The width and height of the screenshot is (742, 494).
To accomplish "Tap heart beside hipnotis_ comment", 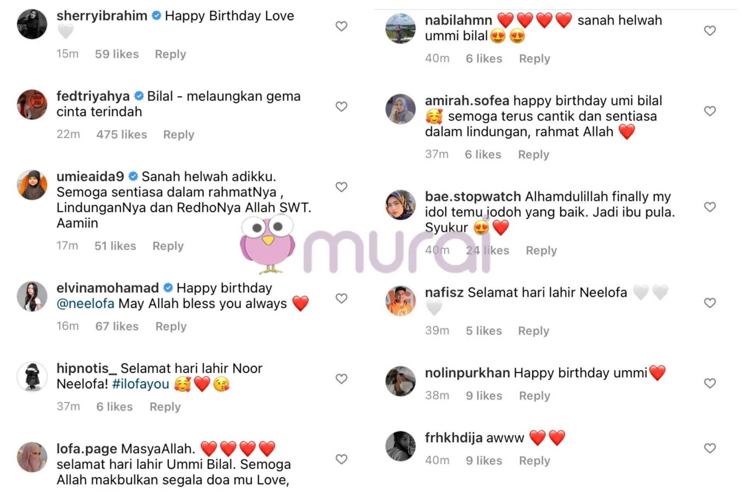I will click(x=341, y=379).
